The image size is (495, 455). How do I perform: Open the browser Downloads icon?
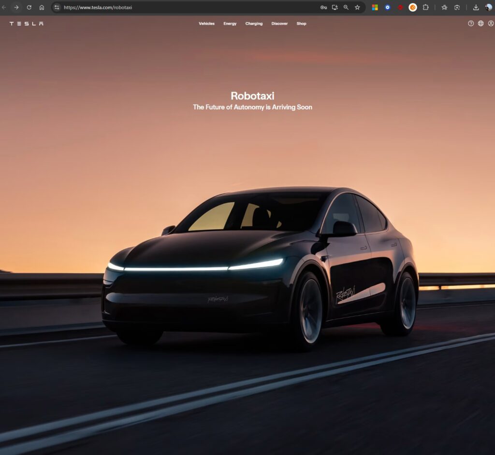click(476, 7)
